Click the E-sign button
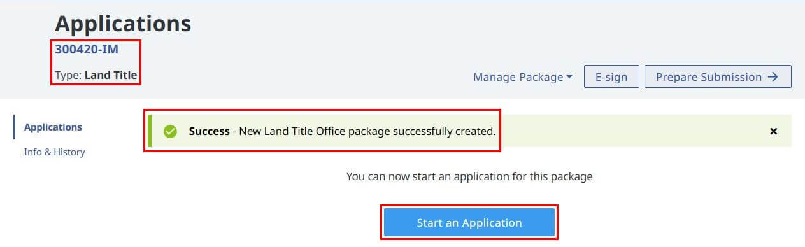Image resolution: width=805 pixels, height=247 pixels. [611, 77]
